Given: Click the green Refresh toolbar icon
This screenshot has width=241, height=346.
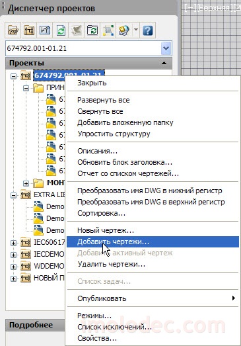Looking at the screenshot, I should [61, 30].
